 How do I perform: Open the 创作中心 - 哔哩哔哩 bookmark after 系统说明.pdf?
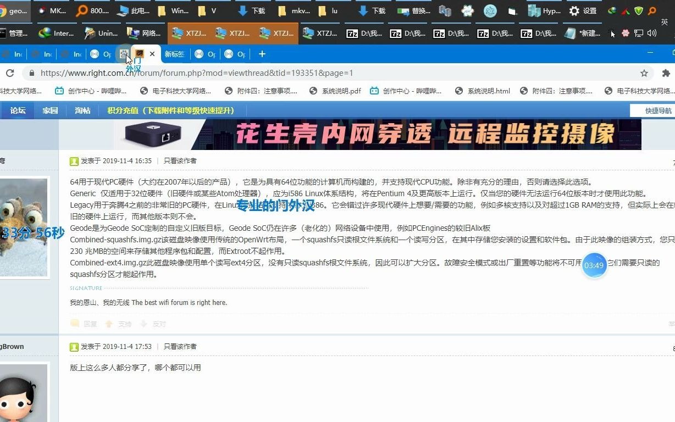click(406, 91)
